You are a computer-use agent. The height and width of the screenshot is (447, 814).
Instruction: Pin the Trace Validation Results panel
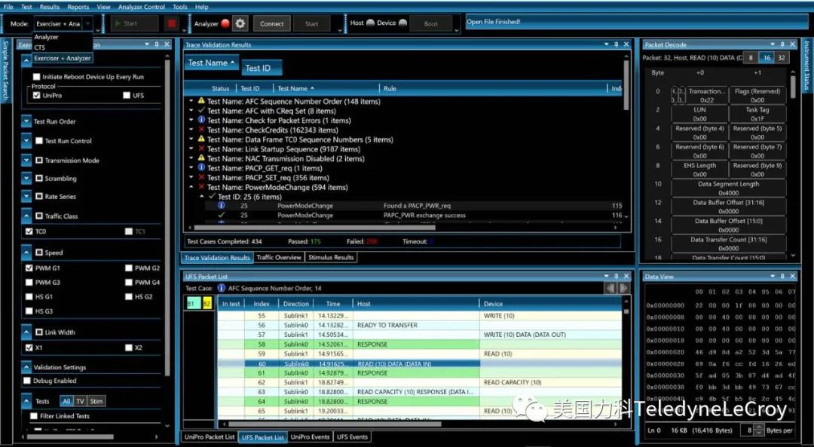[616, 44]
